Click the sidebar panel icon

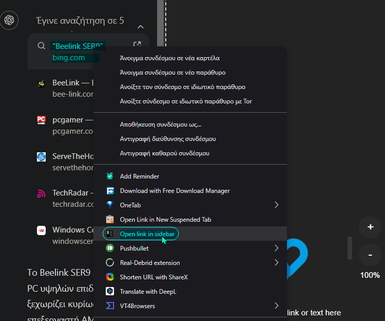point(110,234)
